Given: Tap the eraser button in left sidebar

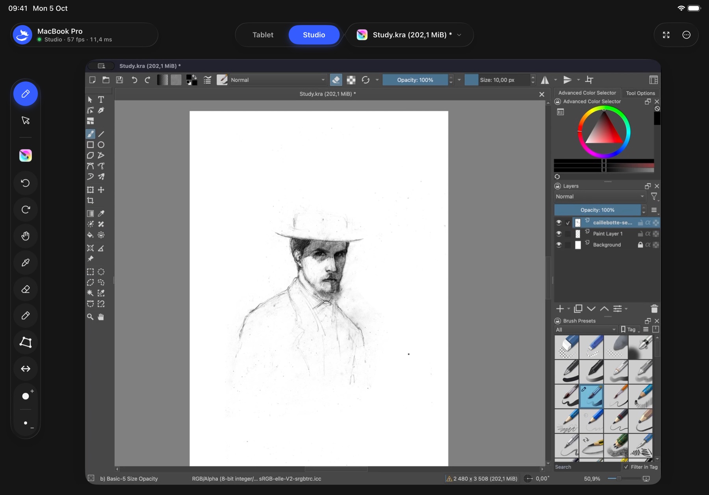Looking at the screenshot, I should coord(26,289).
